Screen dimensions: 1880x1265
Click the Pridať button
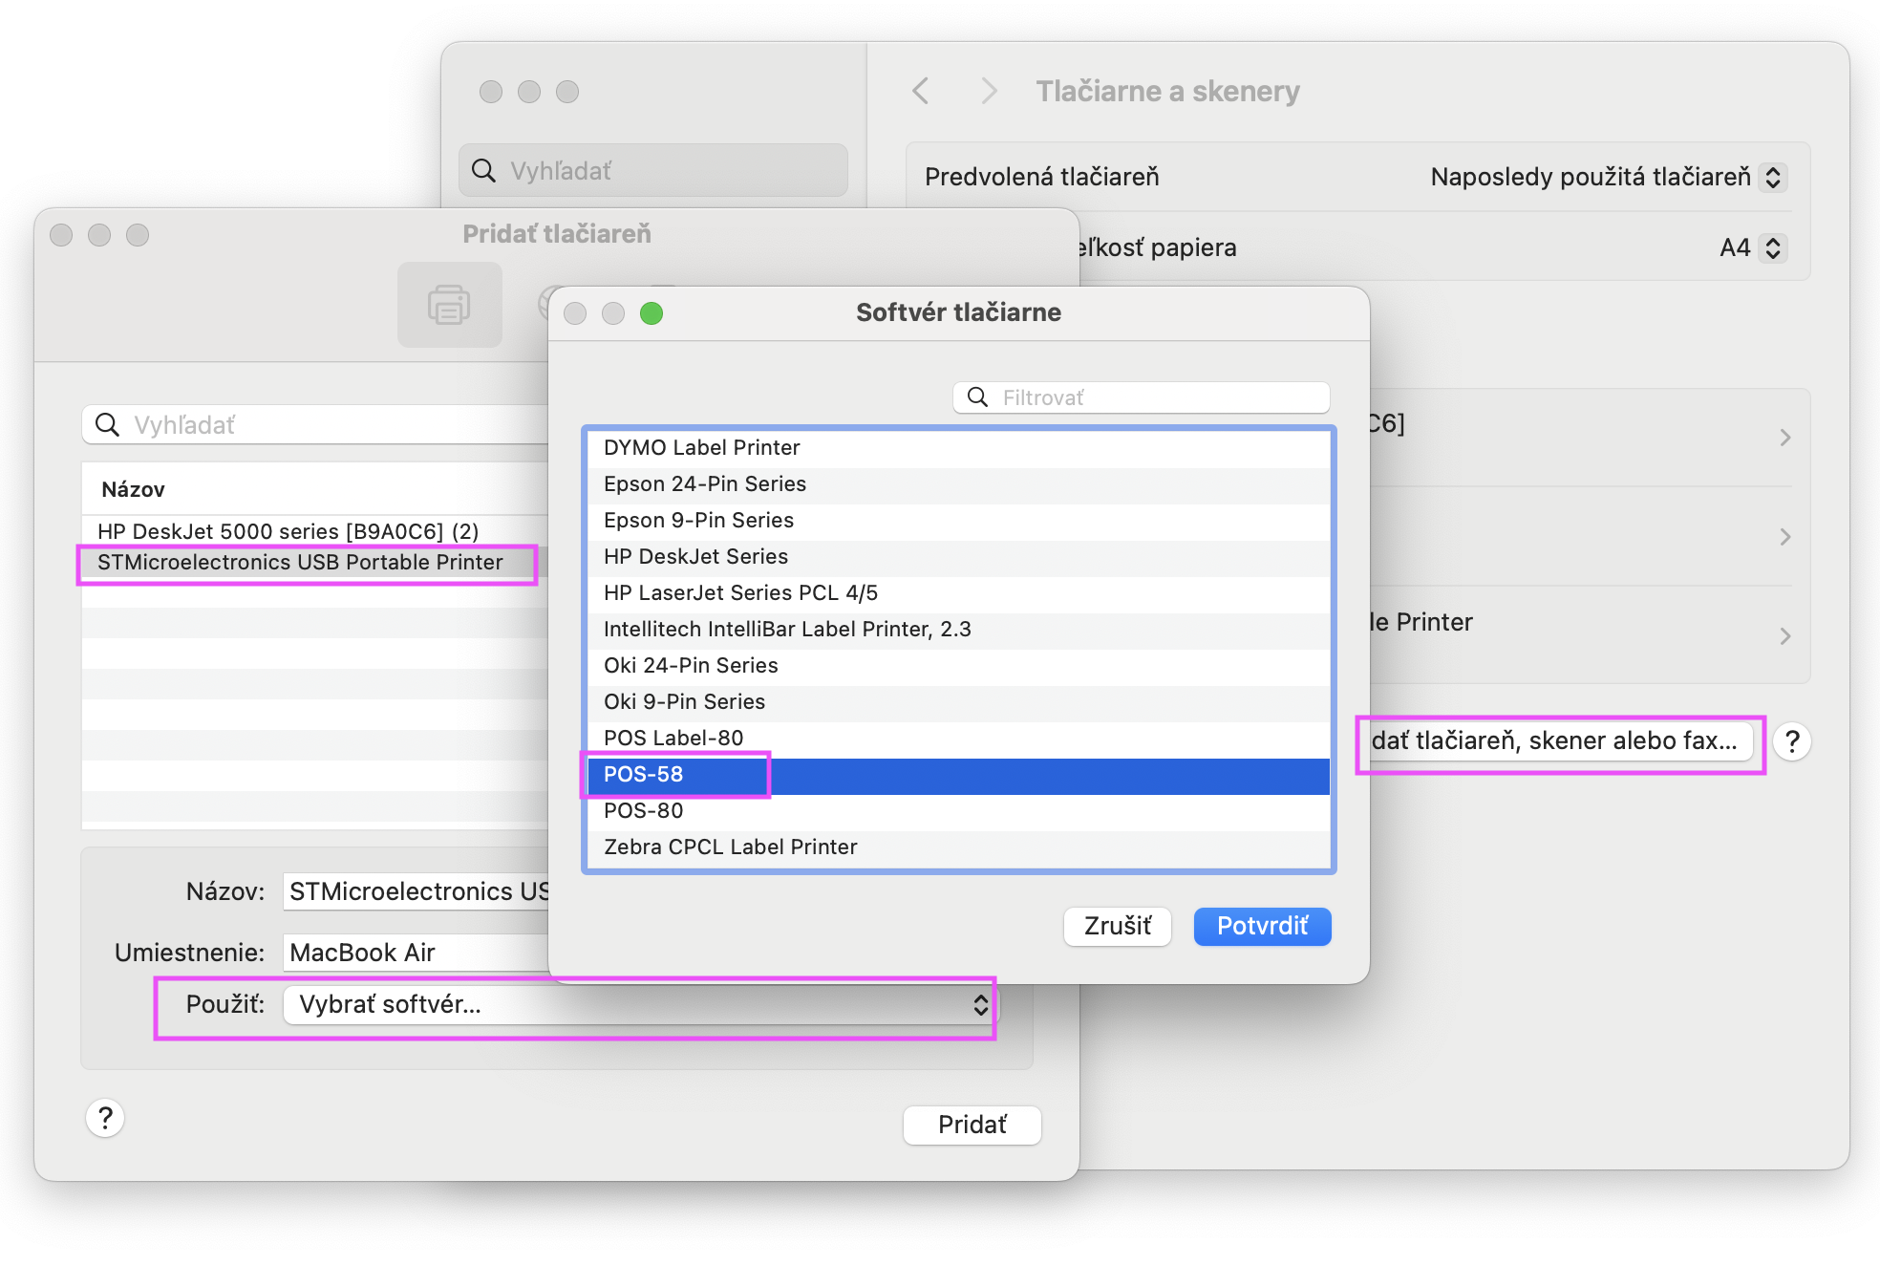[972, 1125]
